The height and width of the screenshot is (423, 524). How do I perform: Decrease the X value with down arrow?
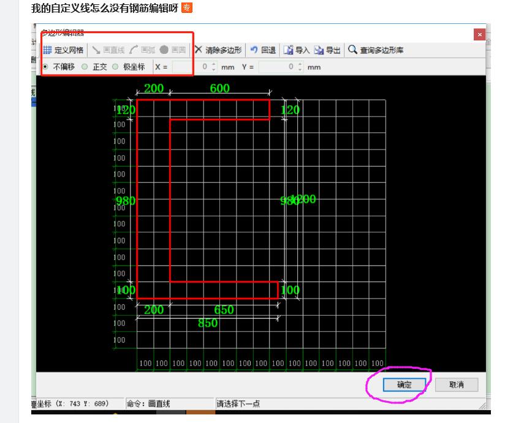213,69
